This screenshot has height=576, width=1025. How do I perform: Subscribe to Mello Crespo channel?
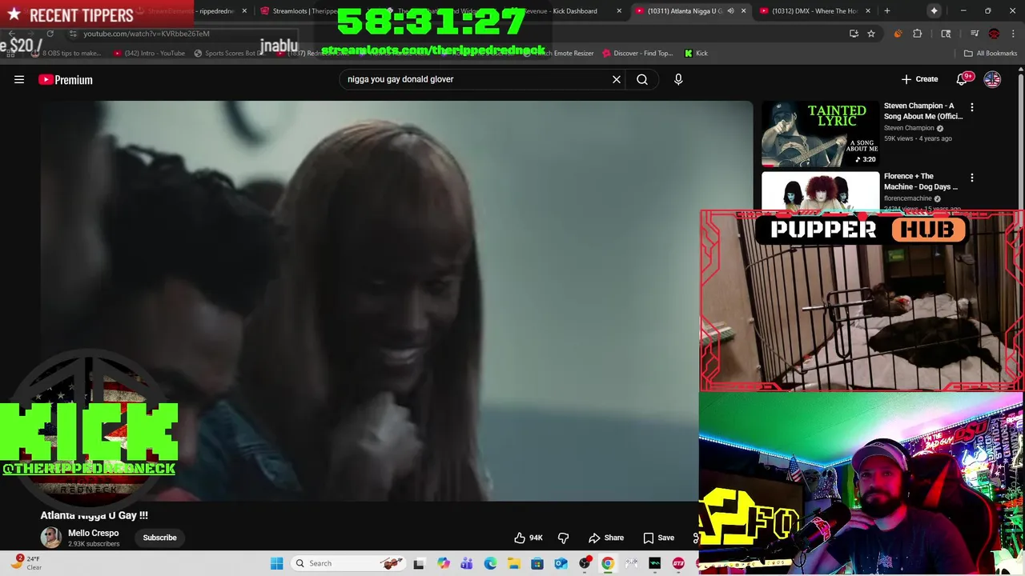tap(159, 538)
